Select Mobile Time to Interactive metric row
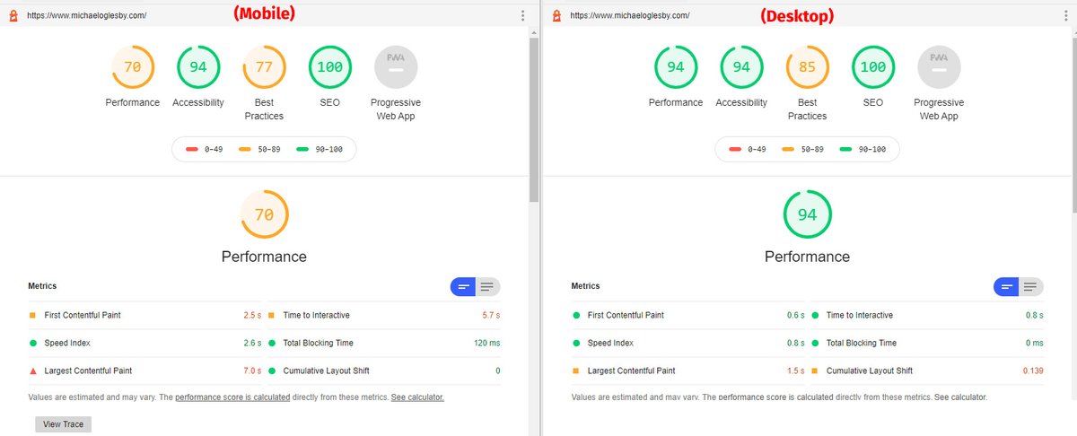 384,316
